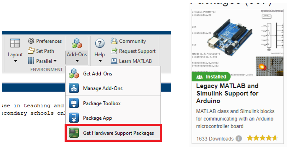Open Preferences label
Screen dimensions: 289x148
[x=49, y=41]
